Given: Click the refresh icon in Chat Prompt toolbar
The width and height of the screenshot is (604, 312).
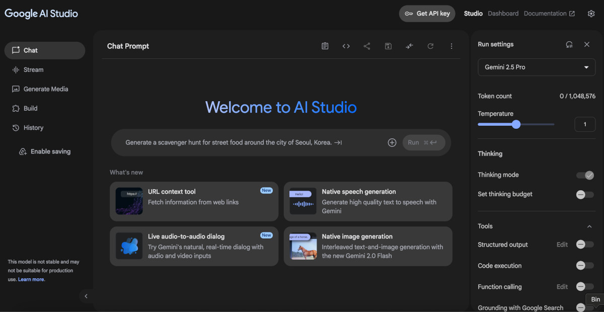Looking at the screenshot, I should click(x=430, y=46).
